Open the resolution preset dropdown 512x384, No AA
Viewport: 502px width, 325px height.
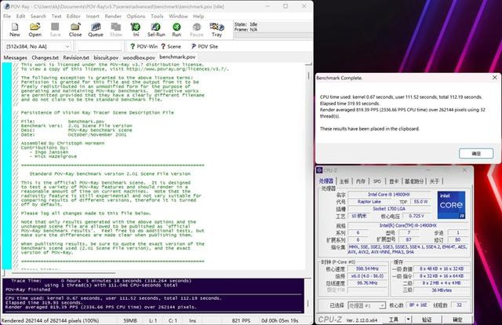click(x=38, y=46)
